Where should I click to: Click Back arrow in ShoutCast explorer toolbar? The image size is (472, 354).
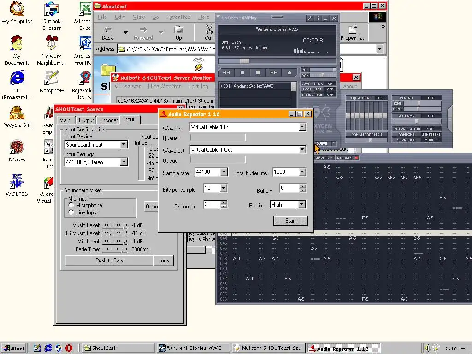click(x=107, y=33)
